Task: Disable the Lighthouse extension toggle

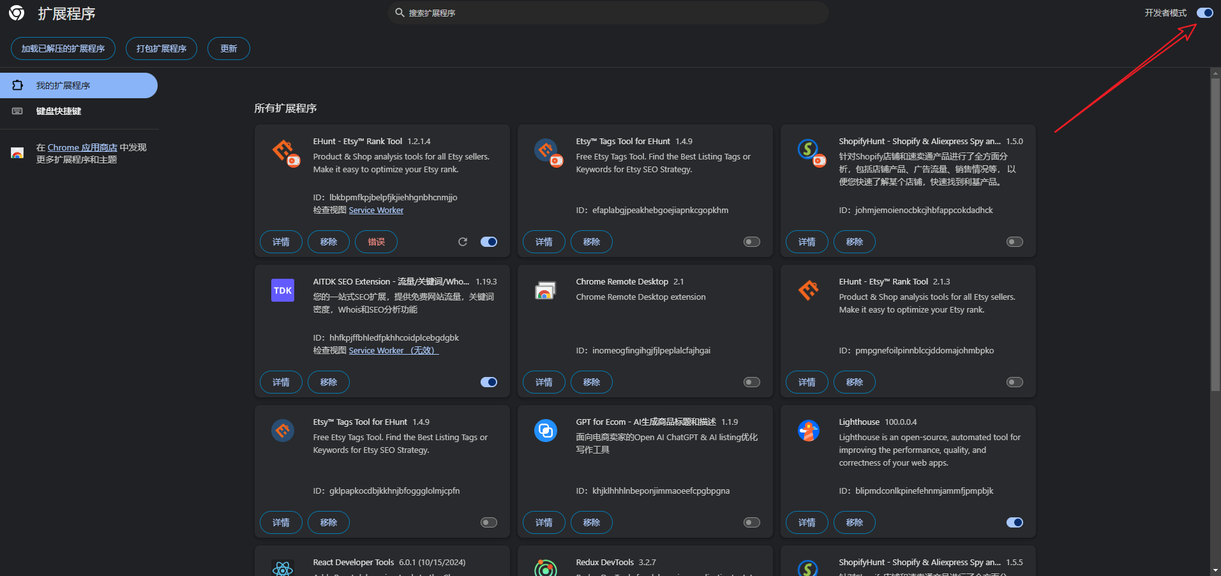Action: [x=1014, y=522]
